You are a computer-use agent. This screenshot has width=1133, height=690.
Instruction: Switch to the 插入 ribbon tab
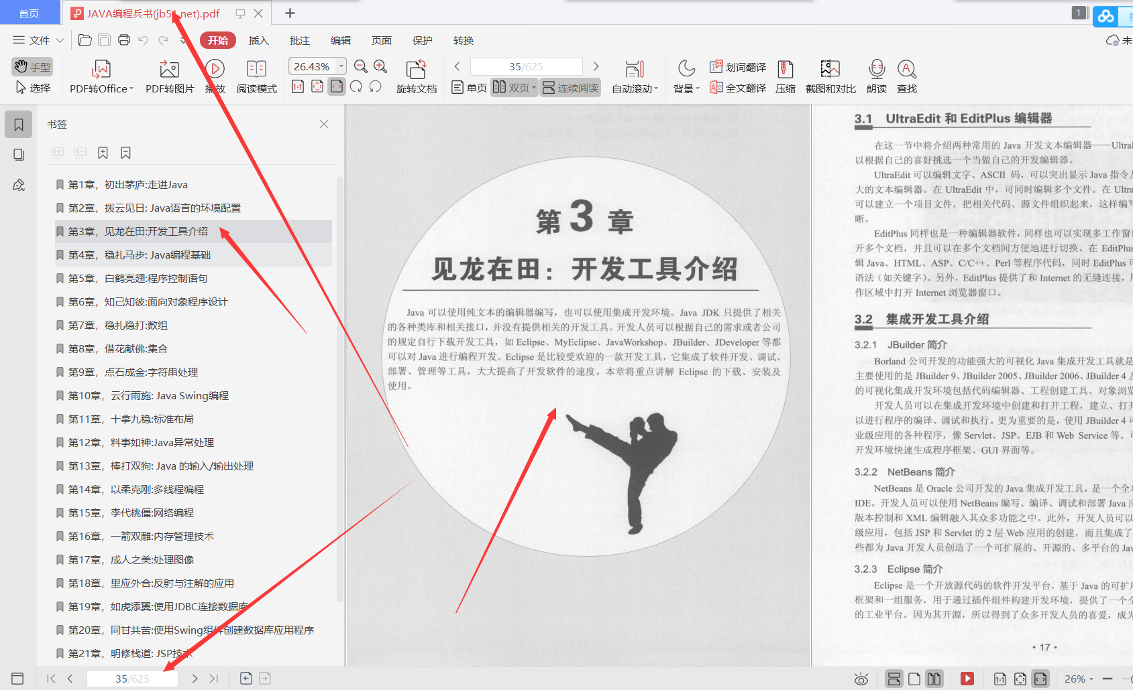click(x=258, y=40)
